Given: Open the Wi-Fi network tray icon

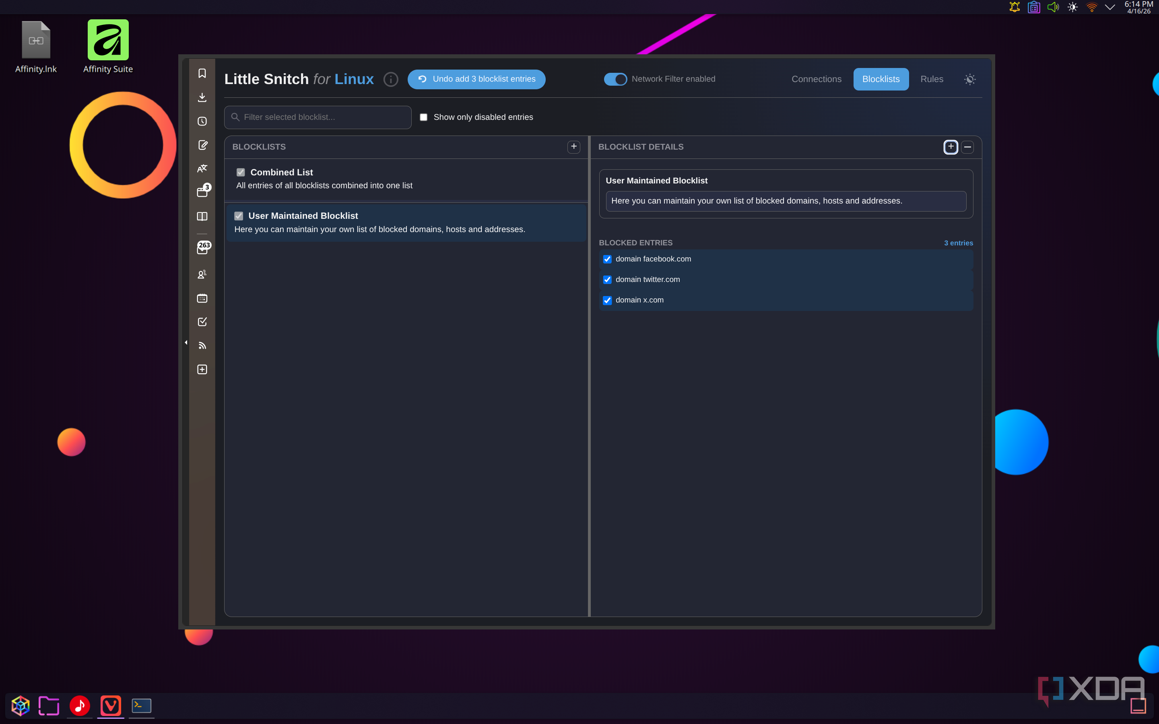Looking at the screenshot, I should [1091, 7].
